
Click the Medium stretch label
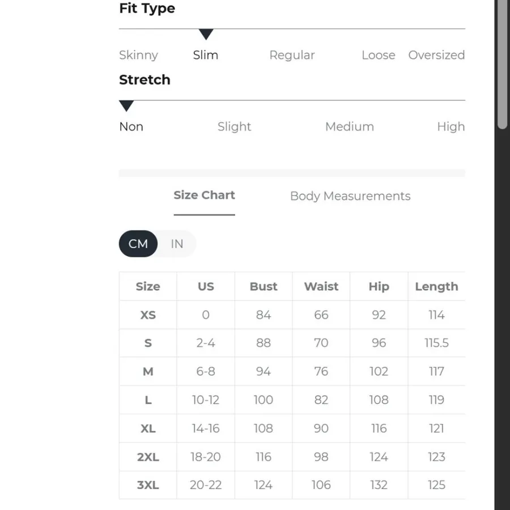[x=350, y=126]
